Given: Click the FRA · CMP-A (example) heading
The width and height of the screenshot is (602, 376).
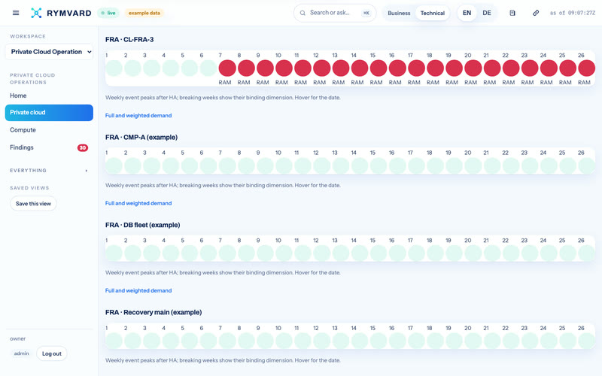Looking at the screenshot, I should [x=141, y=138].
